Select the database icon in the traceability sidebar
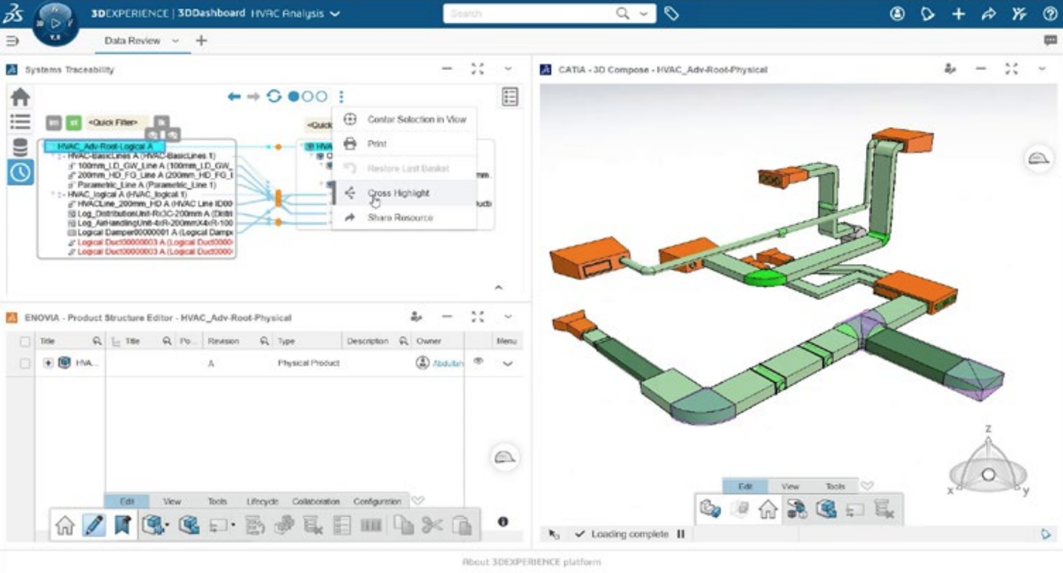Viewport: 1063px width, 573px height. click(x=18, y=146)
